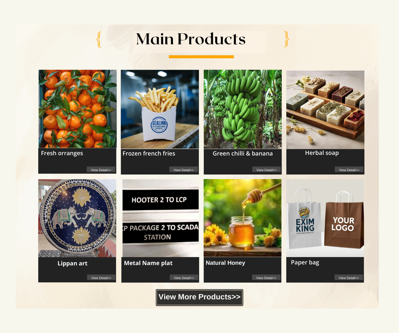Open the Paper bag product image
The height and width of the screenshot is (333, 399).
(325, 218)
